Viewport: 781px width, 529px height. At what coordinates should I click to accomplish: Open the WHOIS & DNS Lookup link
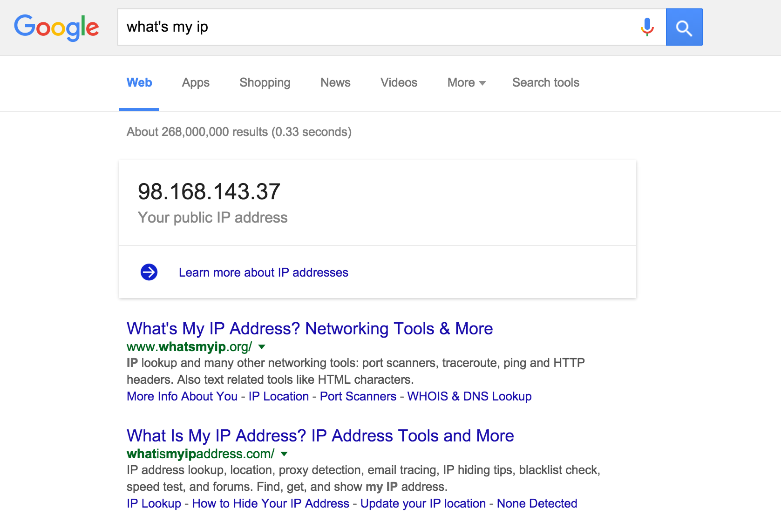[x=469, y=396]
